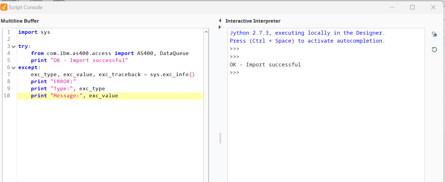
Task: Click the divider grip between buffer and interpreter
Action: (220, 138)
